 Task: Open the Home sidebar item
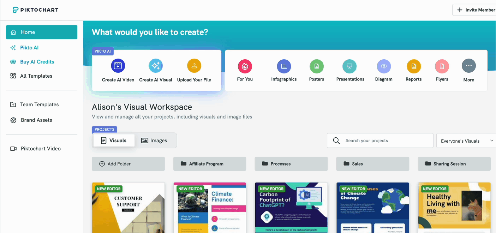(x=42, y=32)
